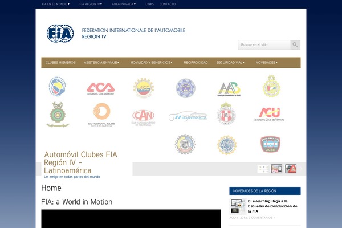Open the CONTACTO top menu item
This screenshot has width=342, height=228.
pyautogui.click(x=168, y=4)
